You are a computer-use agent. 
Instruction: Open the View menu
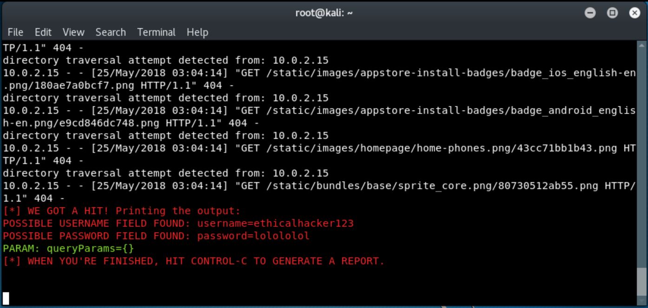click(73, 32)
